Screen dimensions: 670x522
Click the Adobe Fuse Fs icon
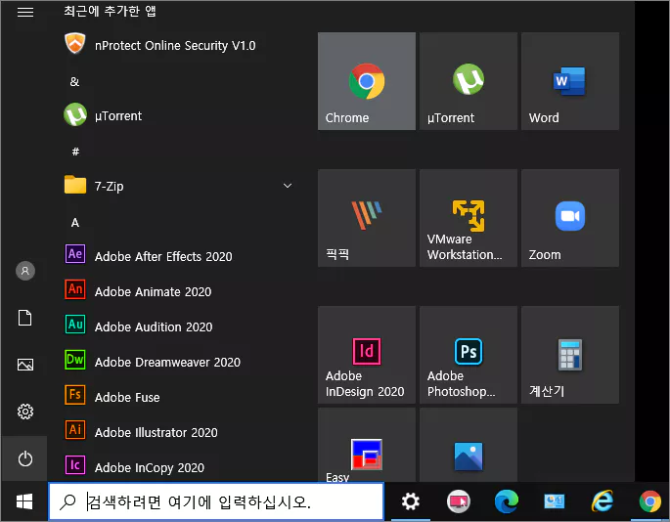point(75,395)
